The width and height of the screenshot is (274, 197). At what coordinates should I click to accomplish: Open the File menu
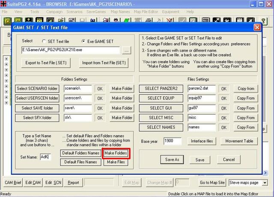coord(5,12)
